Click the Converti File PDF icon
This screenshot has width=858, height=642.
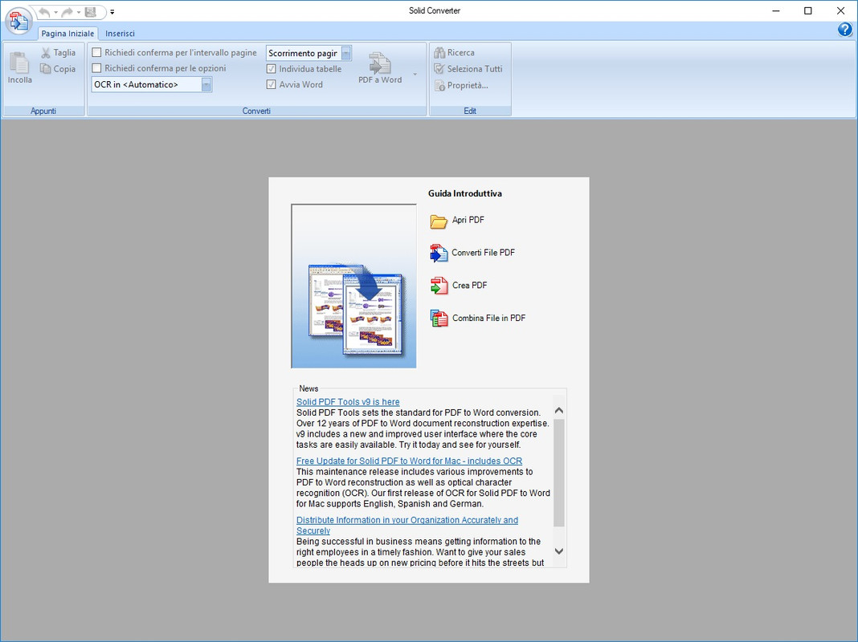[x=439, y=253]
